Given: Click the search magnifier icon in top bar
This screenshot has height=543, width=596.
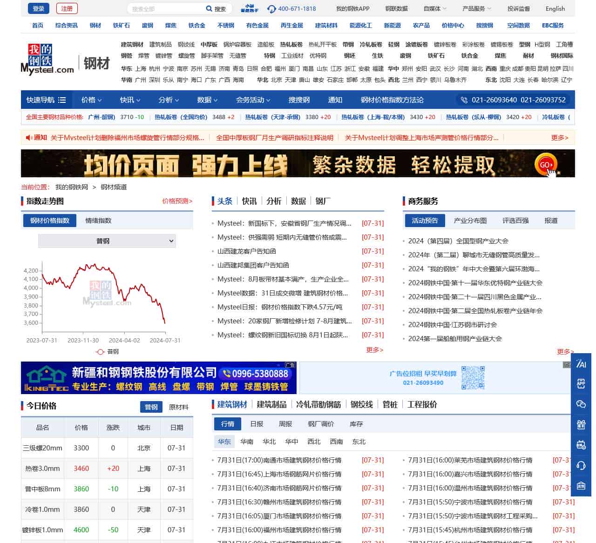Looking at the screenshot, I should click(209, 8).
